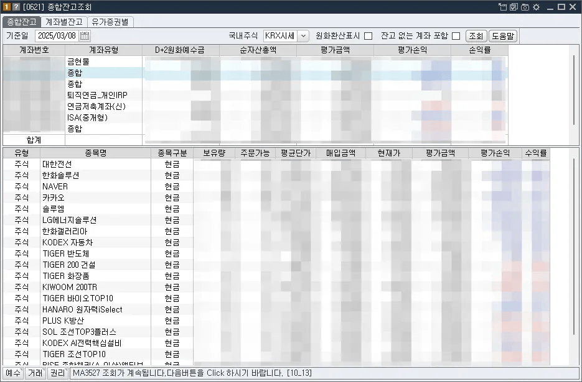Open the '?' help icon in title bar

(x=16, y=7)
